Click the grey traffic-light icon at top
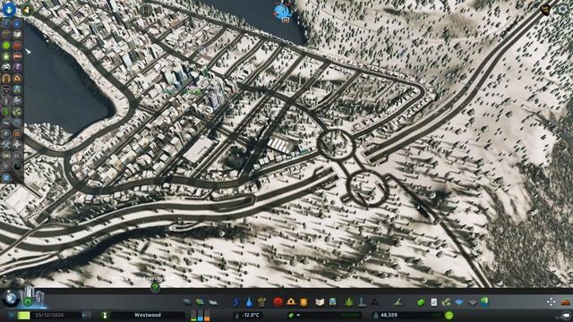The width and height of the screenshot is (573, 322). pyautogui.click(x=145, y=10)
